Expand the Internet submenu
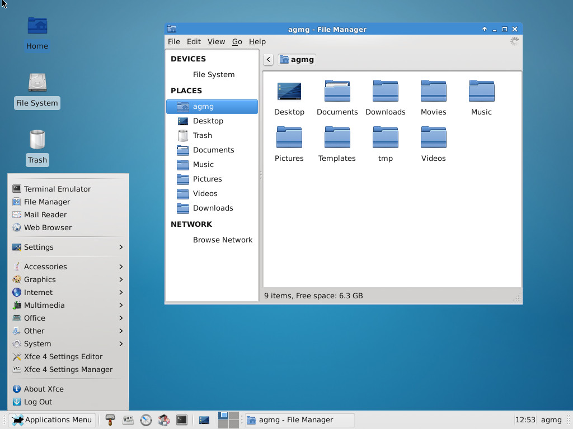The width and height of the screenshot is (573, 429). (68, 292)
